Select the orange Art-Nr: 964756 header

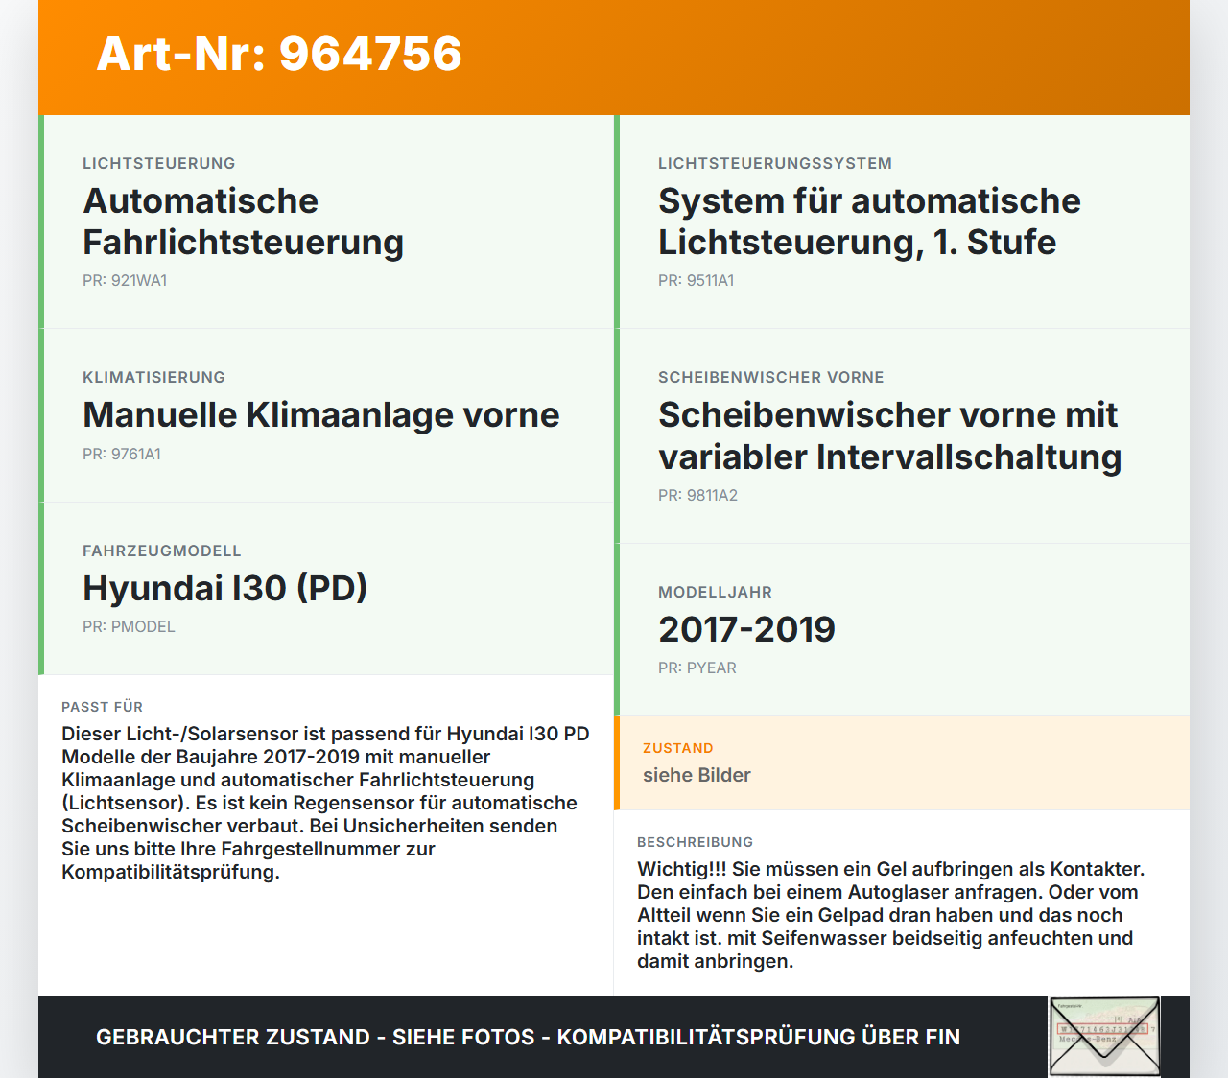click(278, 56)
